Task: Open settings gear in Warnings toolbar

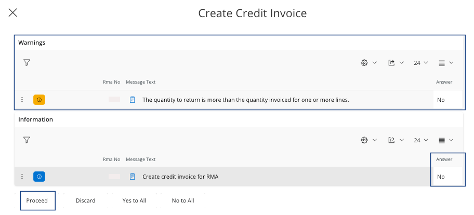Action: [364, 63]
